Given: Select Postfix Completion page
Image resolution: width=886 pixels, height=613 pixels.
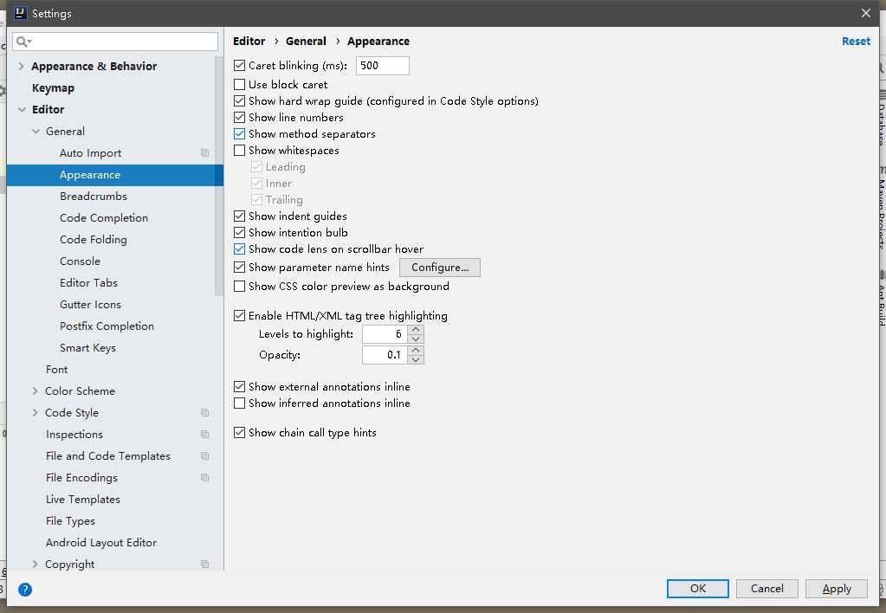Looking at the screenshot, I should pyautogui.click(x=107, y=326).
